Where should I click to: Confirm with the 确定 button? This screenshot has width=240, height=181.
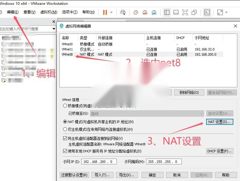pyautogui.click(x=152, y=175)
